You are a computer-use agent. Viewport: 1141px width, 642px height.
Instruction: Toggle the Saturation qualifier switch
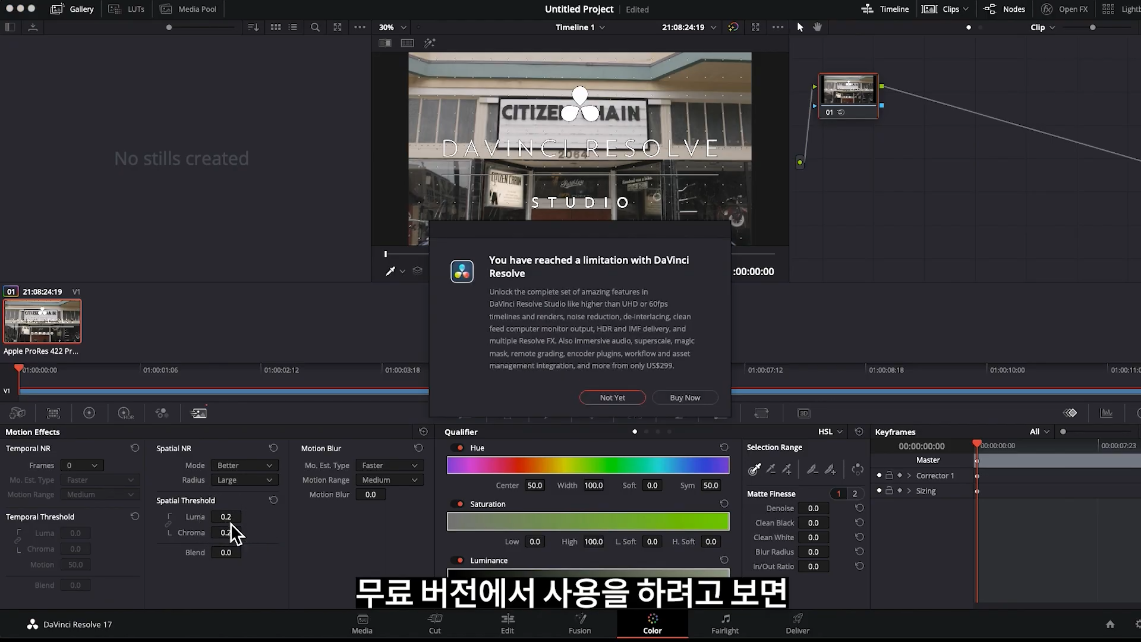coord(458,504)
